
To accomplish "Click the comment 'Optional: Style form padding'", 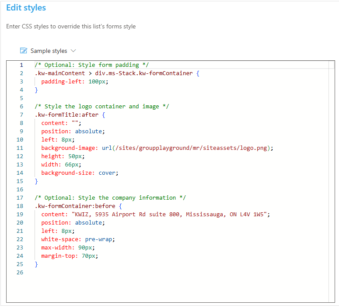I will tap(92, 65).
